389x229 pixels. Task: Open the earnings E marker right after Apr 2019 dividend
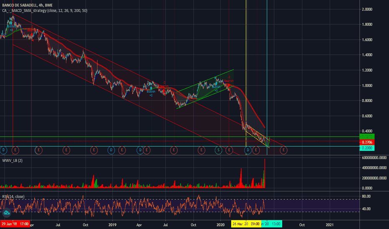click(x=147, y=150)
